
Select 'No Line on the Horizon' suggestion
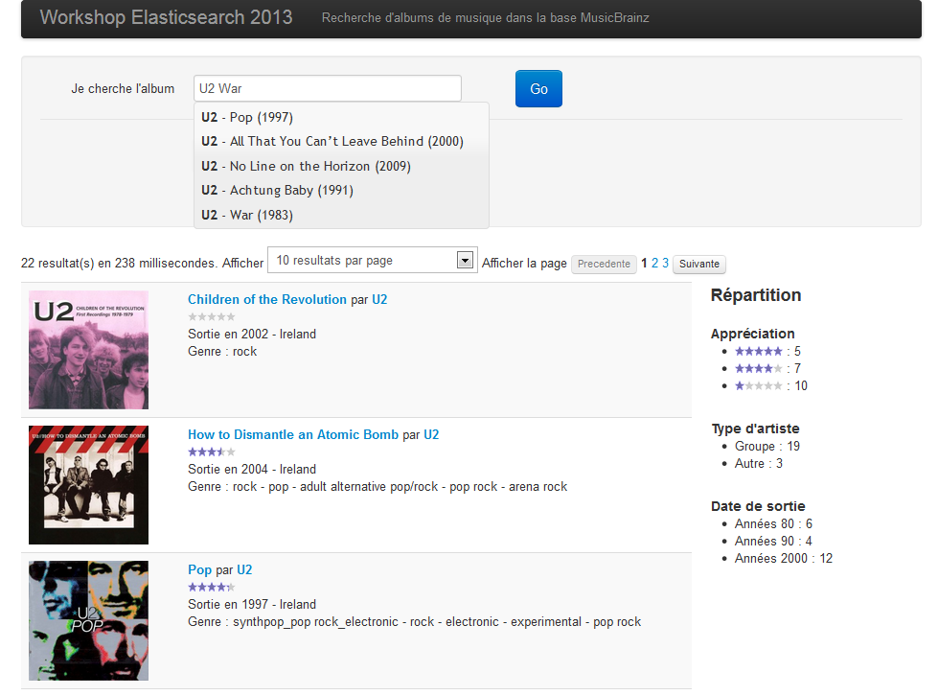point(306,166)
